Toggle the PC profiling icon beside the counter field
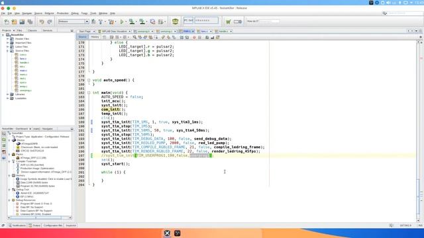424x238 pixels. tap(188, 20)
